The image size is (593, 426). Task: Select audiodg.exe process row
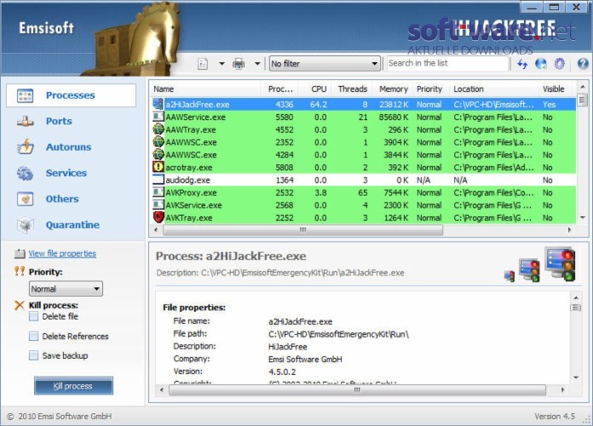coord(363,180)
